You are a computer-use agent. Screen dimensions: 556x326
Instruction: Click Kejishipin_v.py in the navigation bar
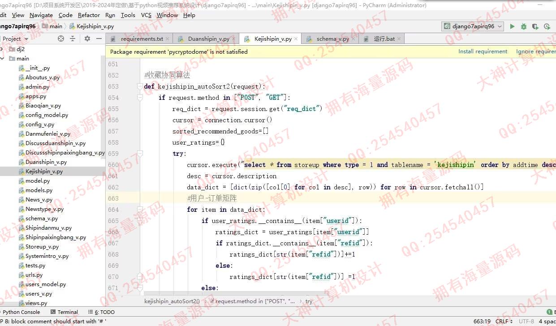click(91, 26)
